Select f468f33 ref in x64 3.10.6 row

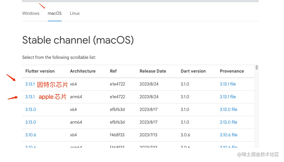coord(117,135)
